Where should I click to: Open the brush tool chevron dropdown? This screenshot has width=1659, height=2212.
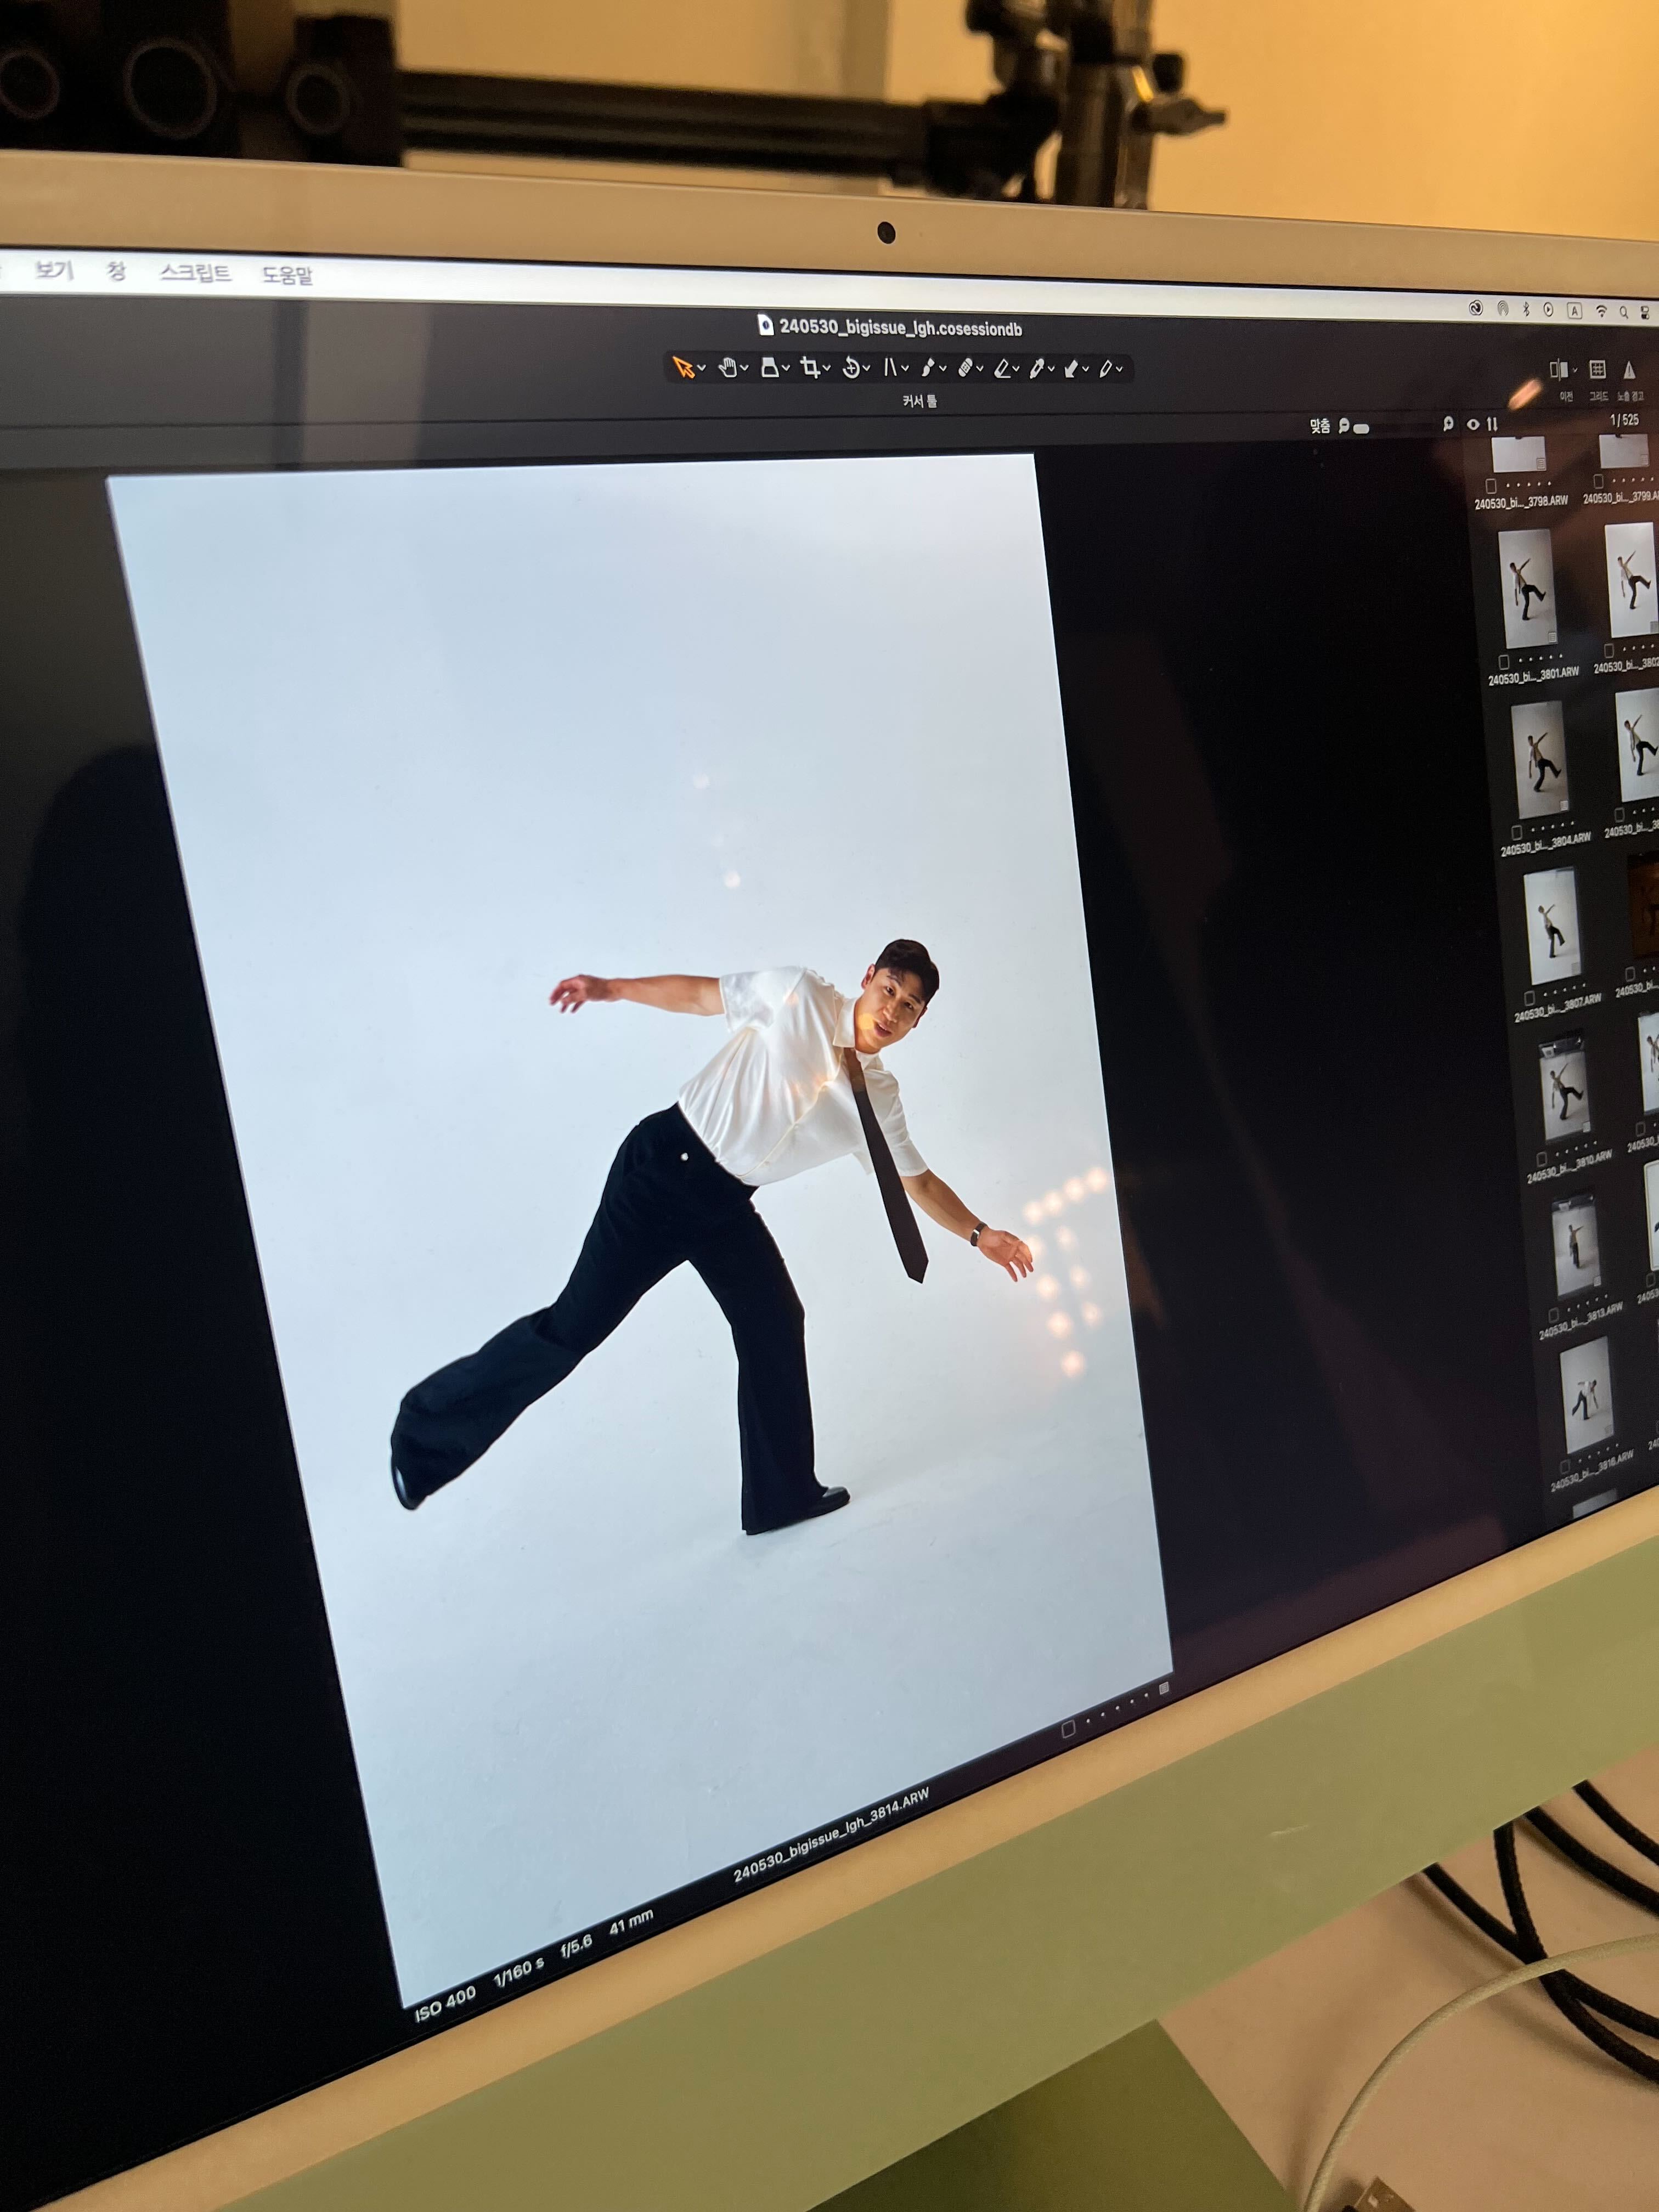click(x=943, y=368)
